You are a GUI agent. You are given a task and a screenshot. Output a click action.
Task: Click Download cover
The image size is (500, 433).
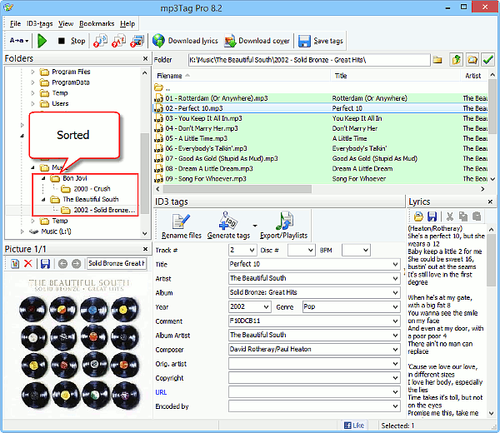[257, 41]
